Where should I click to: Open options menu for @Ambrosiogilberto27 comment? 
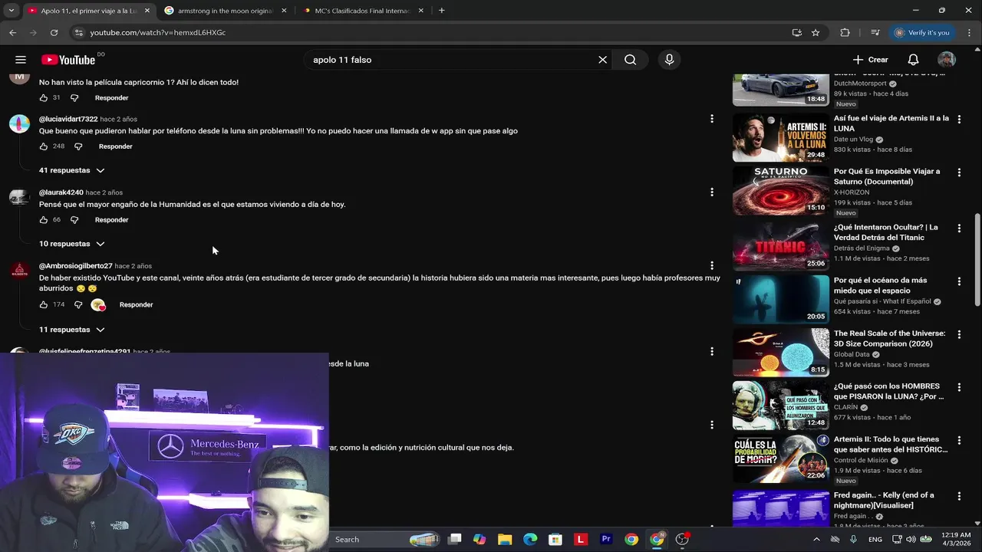coord(712,266)
